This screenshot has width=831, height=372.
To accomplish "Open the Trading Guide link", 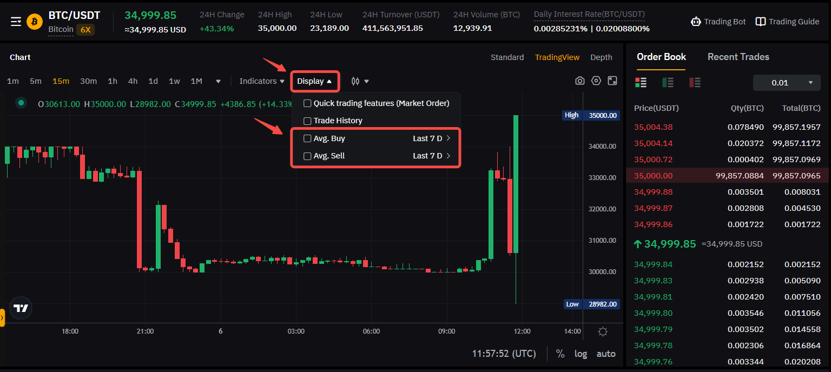I will click(787, 22).
